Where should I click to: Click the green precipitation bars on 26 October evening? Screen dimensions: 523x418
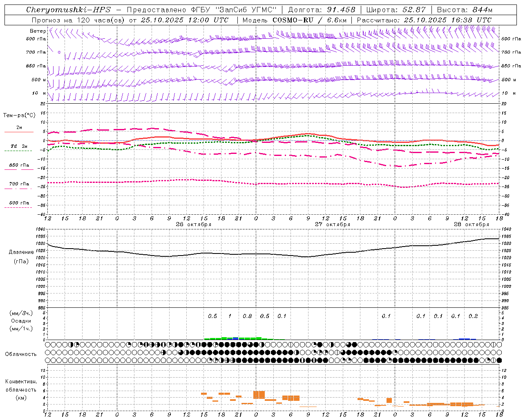[x=239, y=338]
